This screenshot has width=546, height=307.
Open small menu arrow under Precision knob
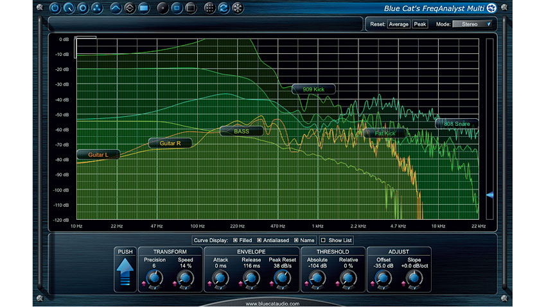tap(155, 288)
